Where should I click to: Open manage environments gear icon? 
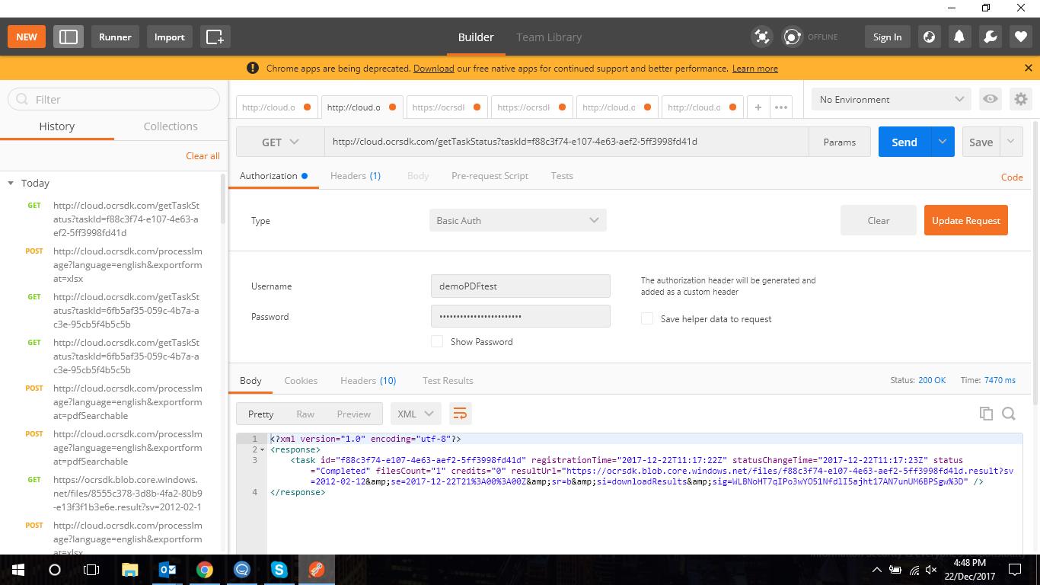[x=1021, y=99]
